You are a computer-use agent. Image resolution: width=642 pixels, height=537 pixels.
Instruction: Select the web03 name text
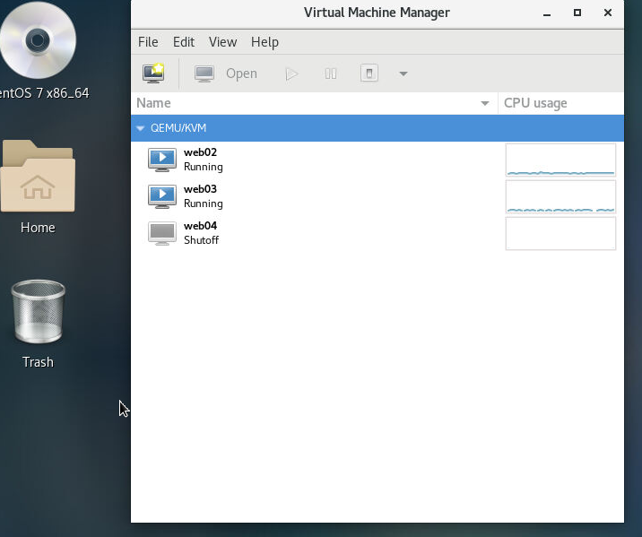tap(200, 189)
